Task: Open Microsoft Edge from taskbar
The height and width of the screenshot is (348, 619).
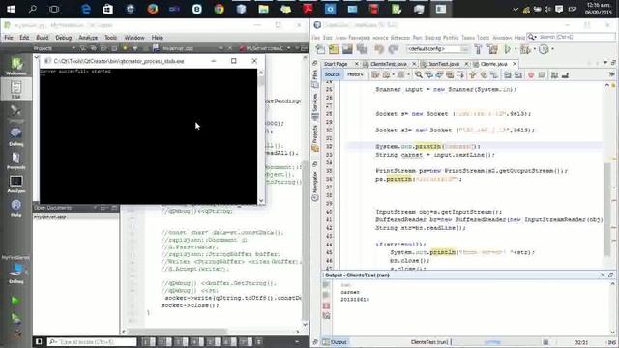Action: pos(86,9)
